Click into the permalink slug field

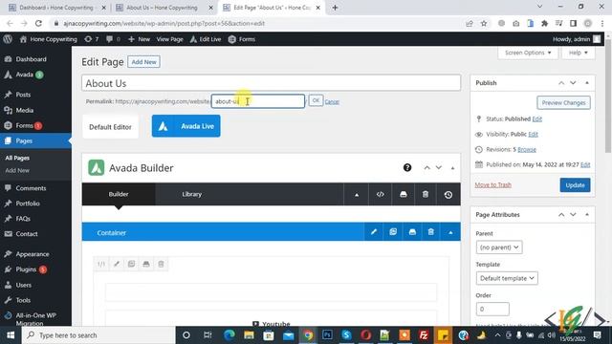(x=258, y=101)
